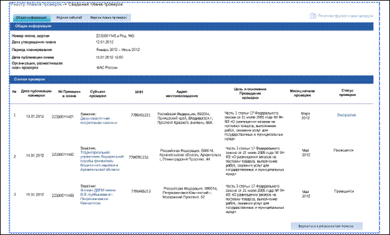Click 'Проводится' status in row 3
Image resolution: width=390 pixels, height=235 pixels.
click(344, 191)
